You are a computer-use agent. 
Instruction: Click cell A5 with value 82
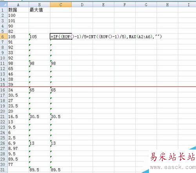[18, 31]
